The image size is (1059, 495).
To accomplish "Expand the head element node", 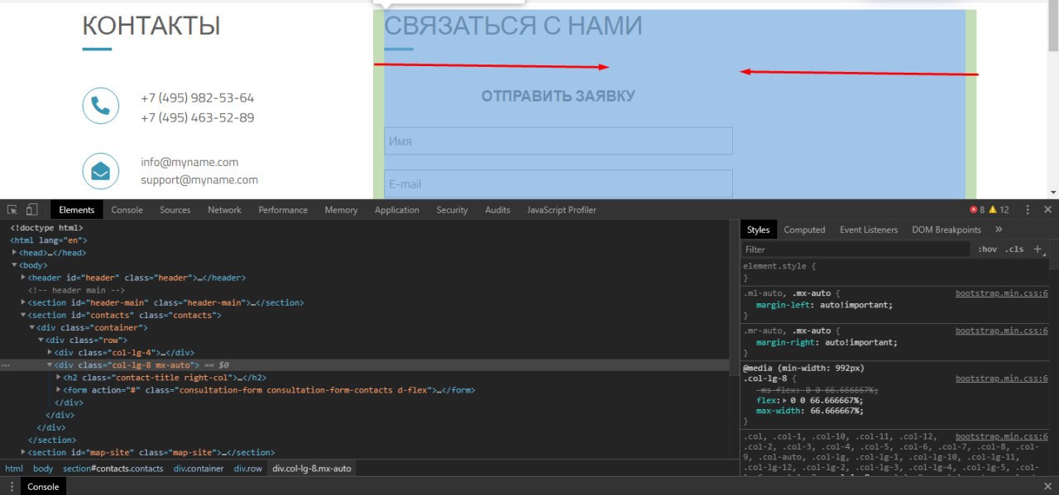I will coord(15,252).
